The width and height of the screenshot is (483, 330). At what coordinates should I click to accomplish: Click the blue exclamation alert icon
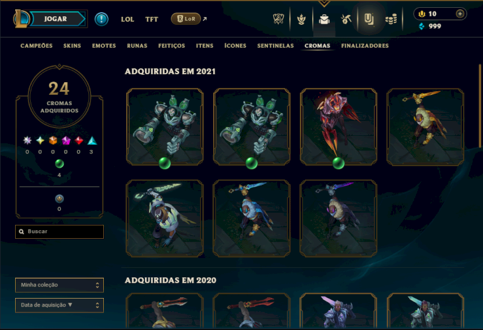(x=101, y=19)
